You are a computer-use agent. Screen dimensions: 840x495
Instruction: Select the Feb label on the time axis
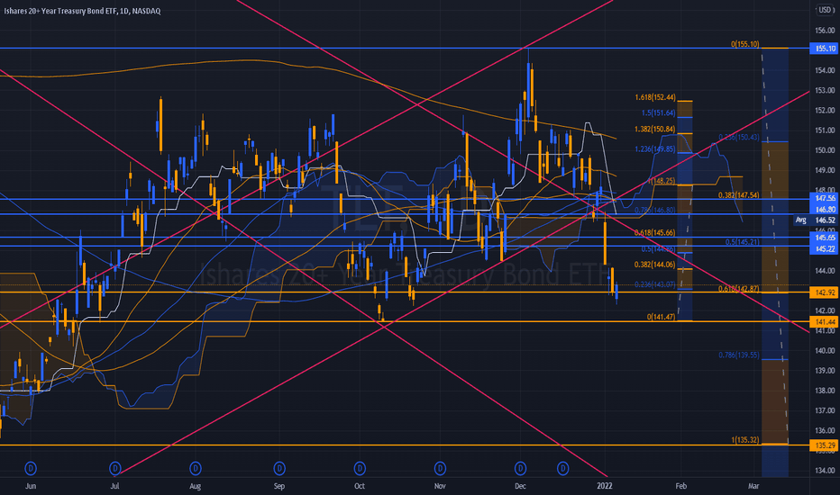680,486
